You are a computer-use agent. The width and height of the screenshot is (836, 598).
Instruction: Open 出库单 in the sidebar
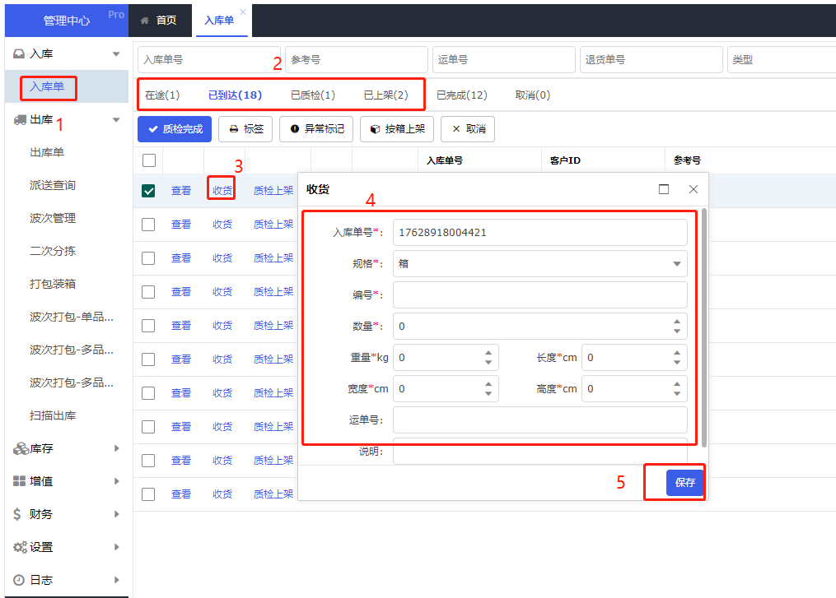(x=47, y=152)
